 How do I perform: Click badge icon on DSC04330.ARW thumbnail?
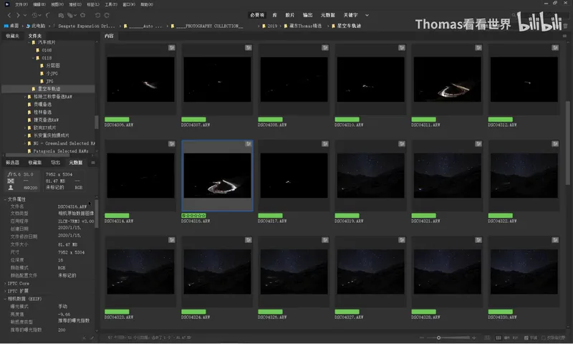[555, 240]
